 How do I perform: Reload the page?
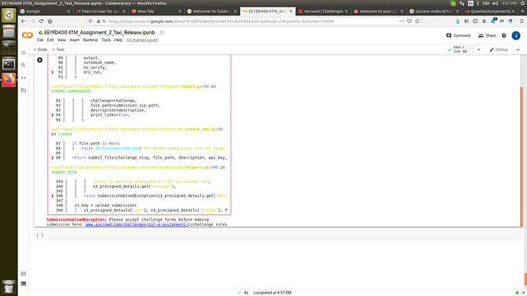click(41, 21)
